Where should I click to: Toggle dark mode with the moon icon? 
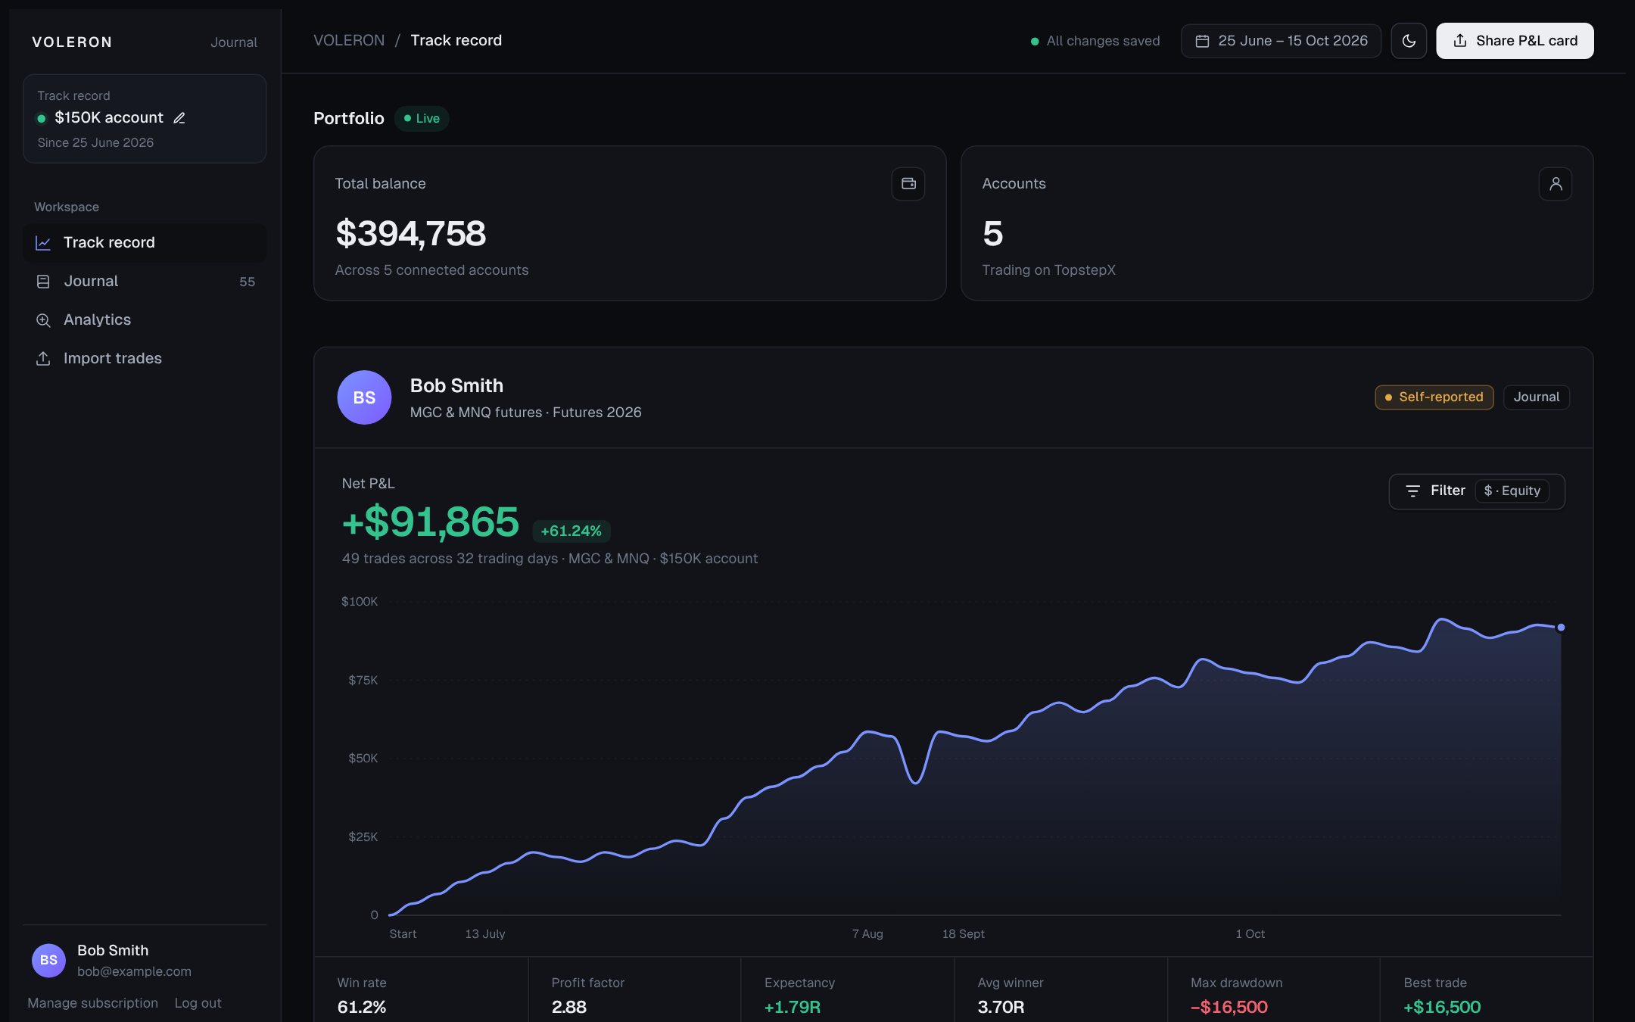1409,41
